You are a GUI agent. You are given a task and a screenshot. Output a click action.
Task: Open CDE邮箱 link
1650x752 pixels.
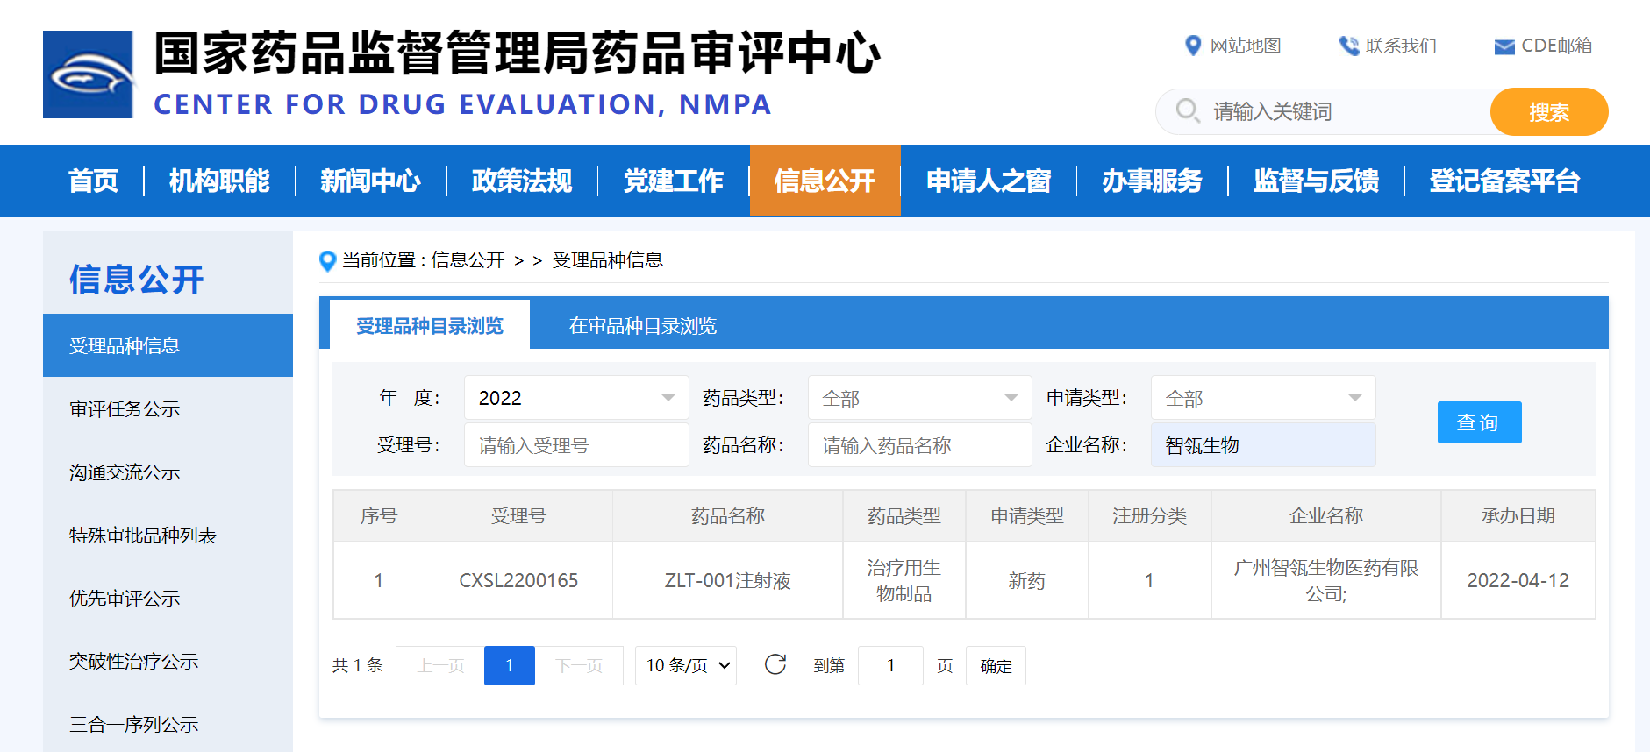tap(1556, 46)
